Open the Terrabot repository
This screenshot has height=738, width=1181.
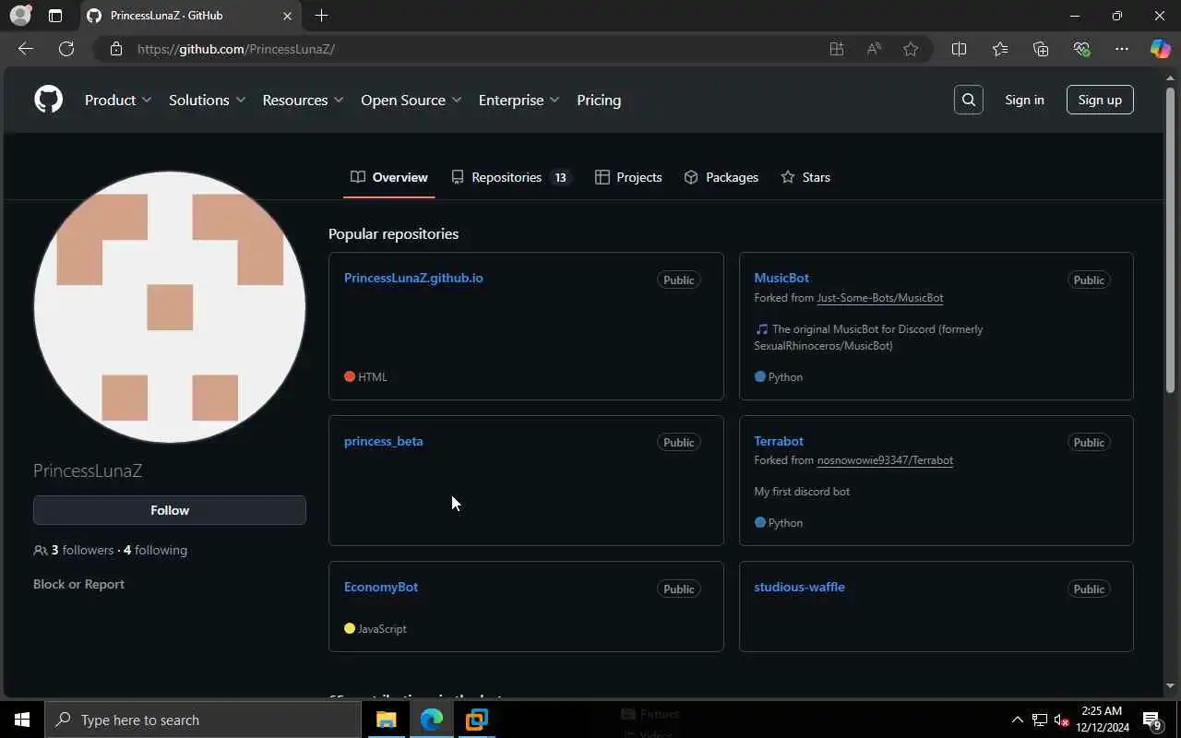[x=779, y=441]
